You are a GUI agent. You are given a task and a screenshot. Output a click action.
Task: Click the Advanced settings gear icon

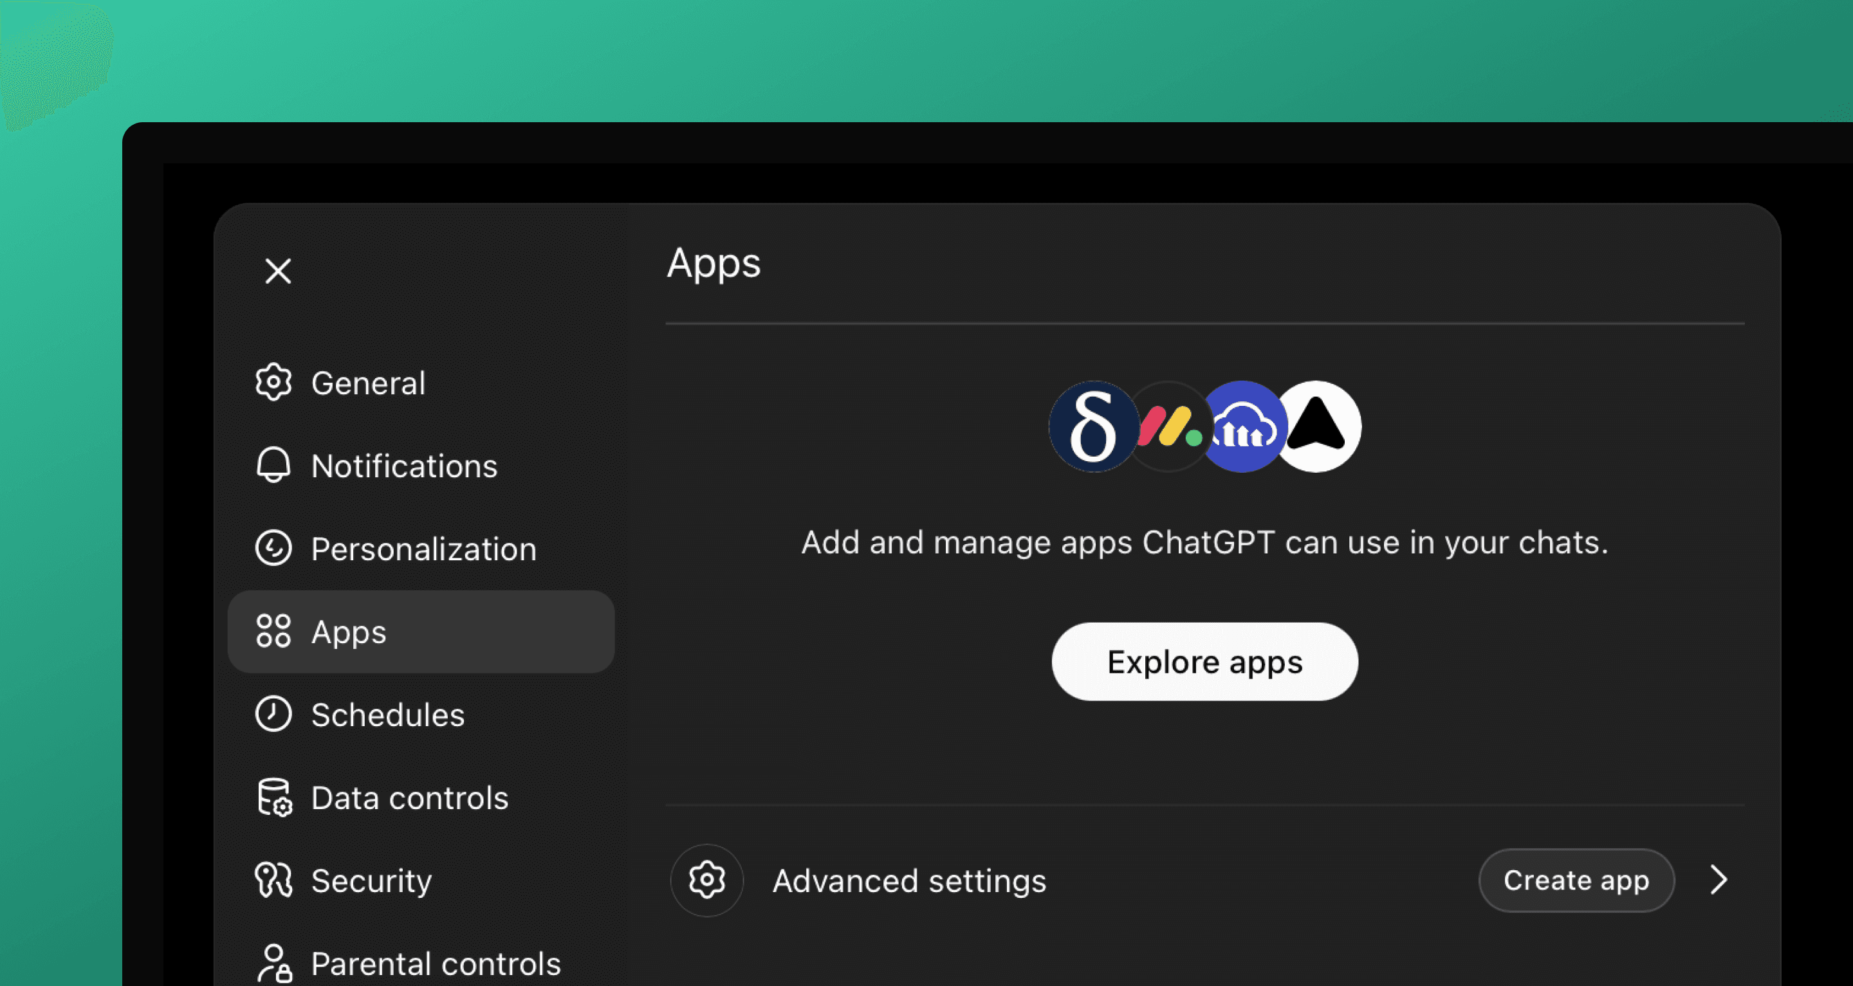(706, 880)
